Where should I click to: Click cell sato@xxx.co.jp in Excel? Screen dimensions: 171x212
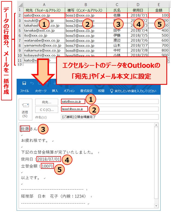coord(44,15)
